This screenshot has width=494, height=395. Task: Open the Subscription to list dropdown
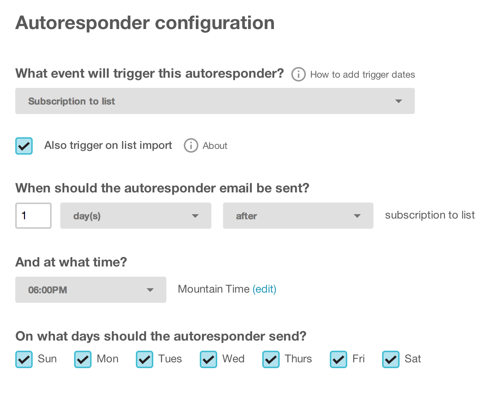[x=215, y=101]
